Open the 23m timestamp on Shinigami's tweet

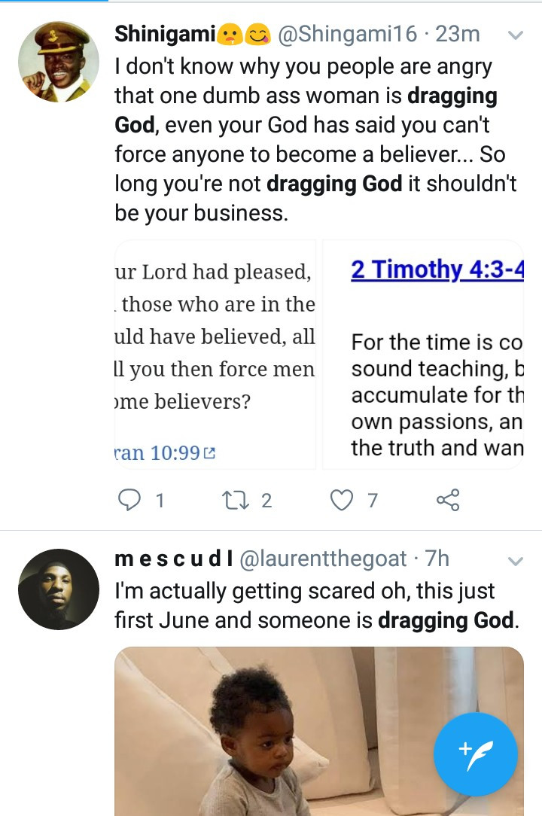[x=458, y=34]
